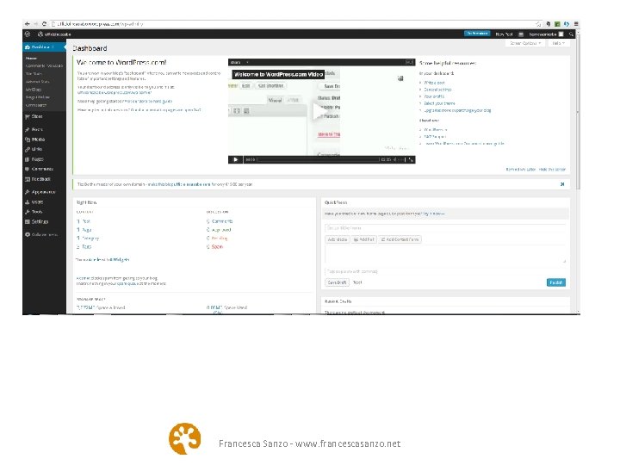Click the Comments link under Discussion
This screenshot has width=620, height=465.
pyautogui.click(x=222, y=221)
